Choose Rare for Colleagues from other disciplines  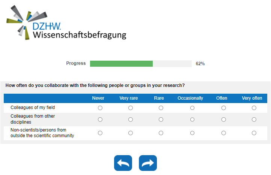[161, 120]
